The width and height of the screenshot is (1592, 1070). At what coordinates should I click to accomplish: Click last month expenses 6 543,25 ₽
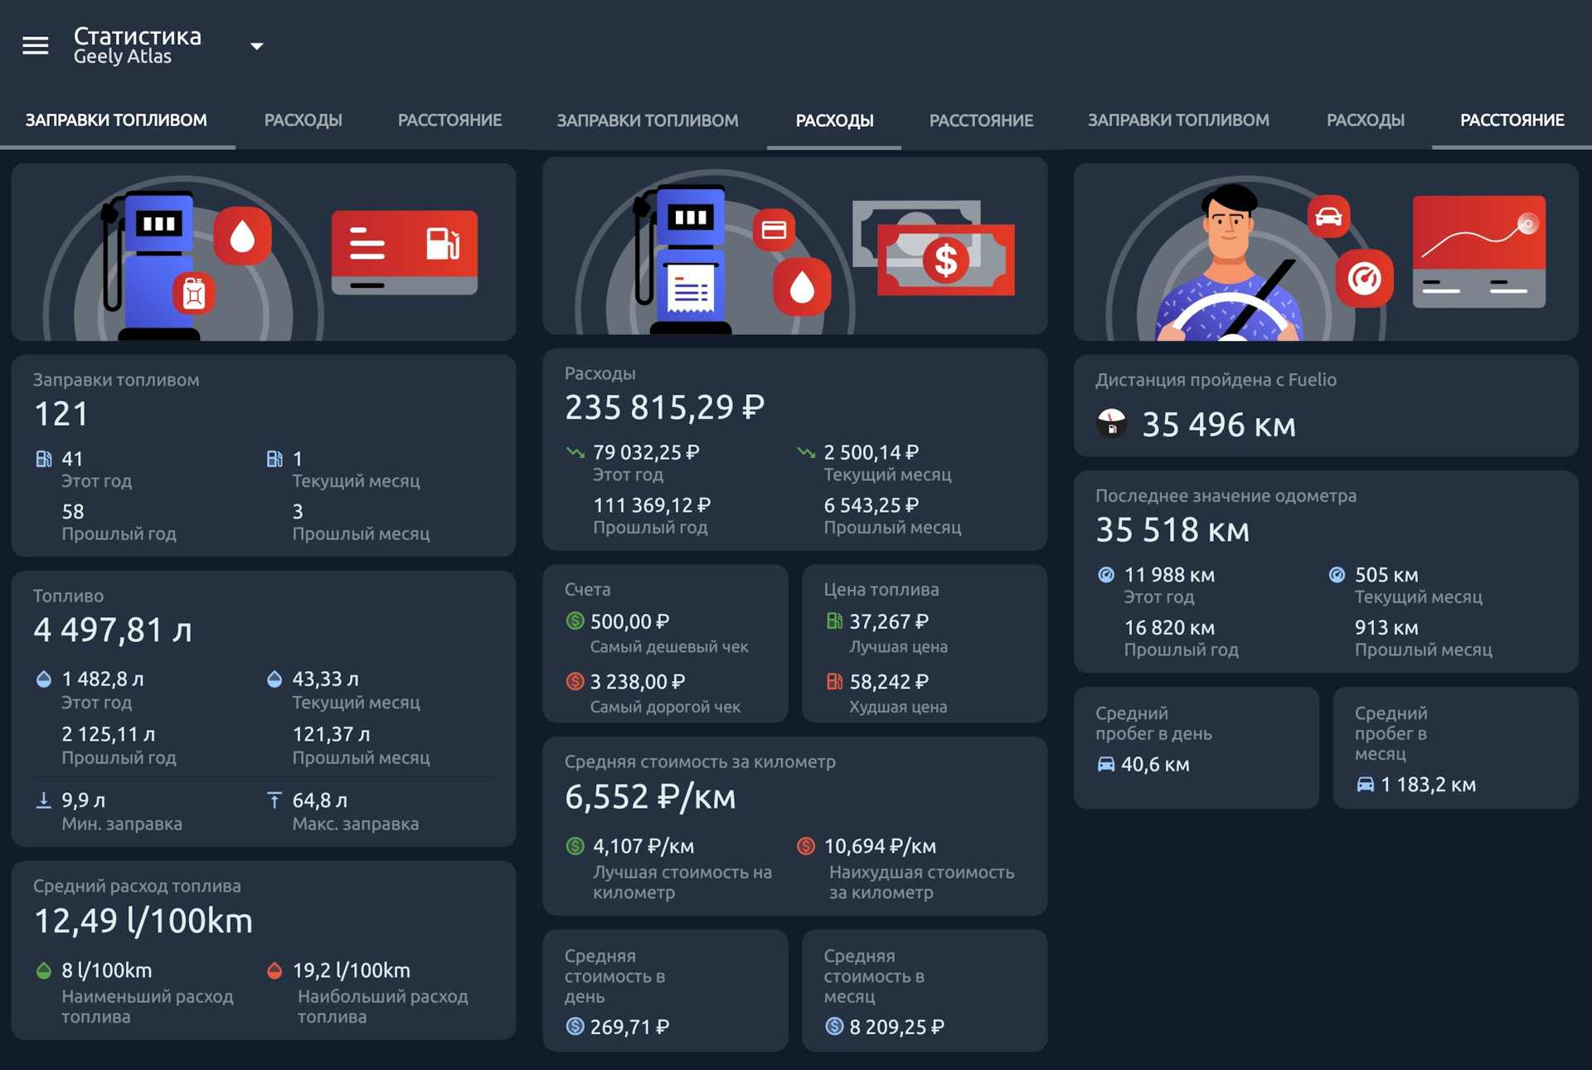click(x=871, y=506)
